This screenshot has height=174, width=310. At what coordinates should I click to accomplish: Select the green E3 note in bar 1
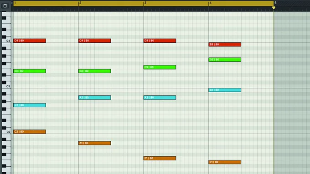[x=30, y=71]
